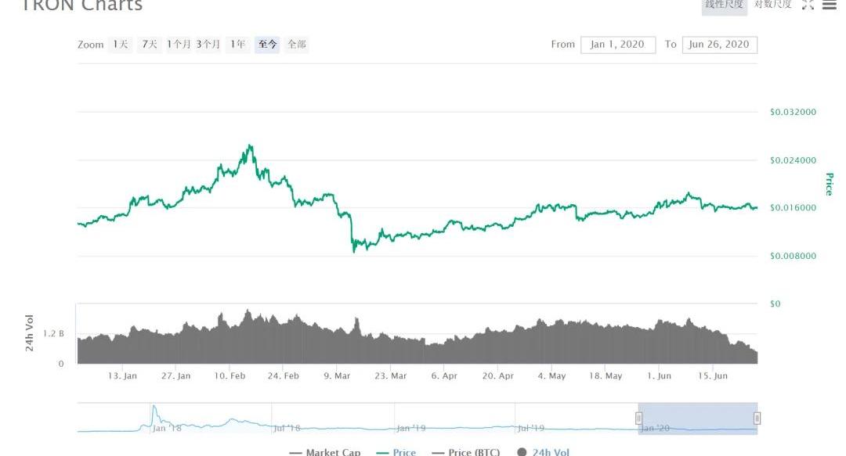
Task: Select the 1天 zoom range
Action: (121, 45)
